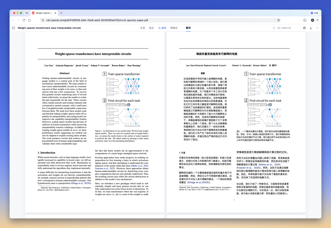Image resolution: width=331 pixels, height=228 pixels.
Task: Click the Qianwen (千问) assistant button
Action: [314, 13]
